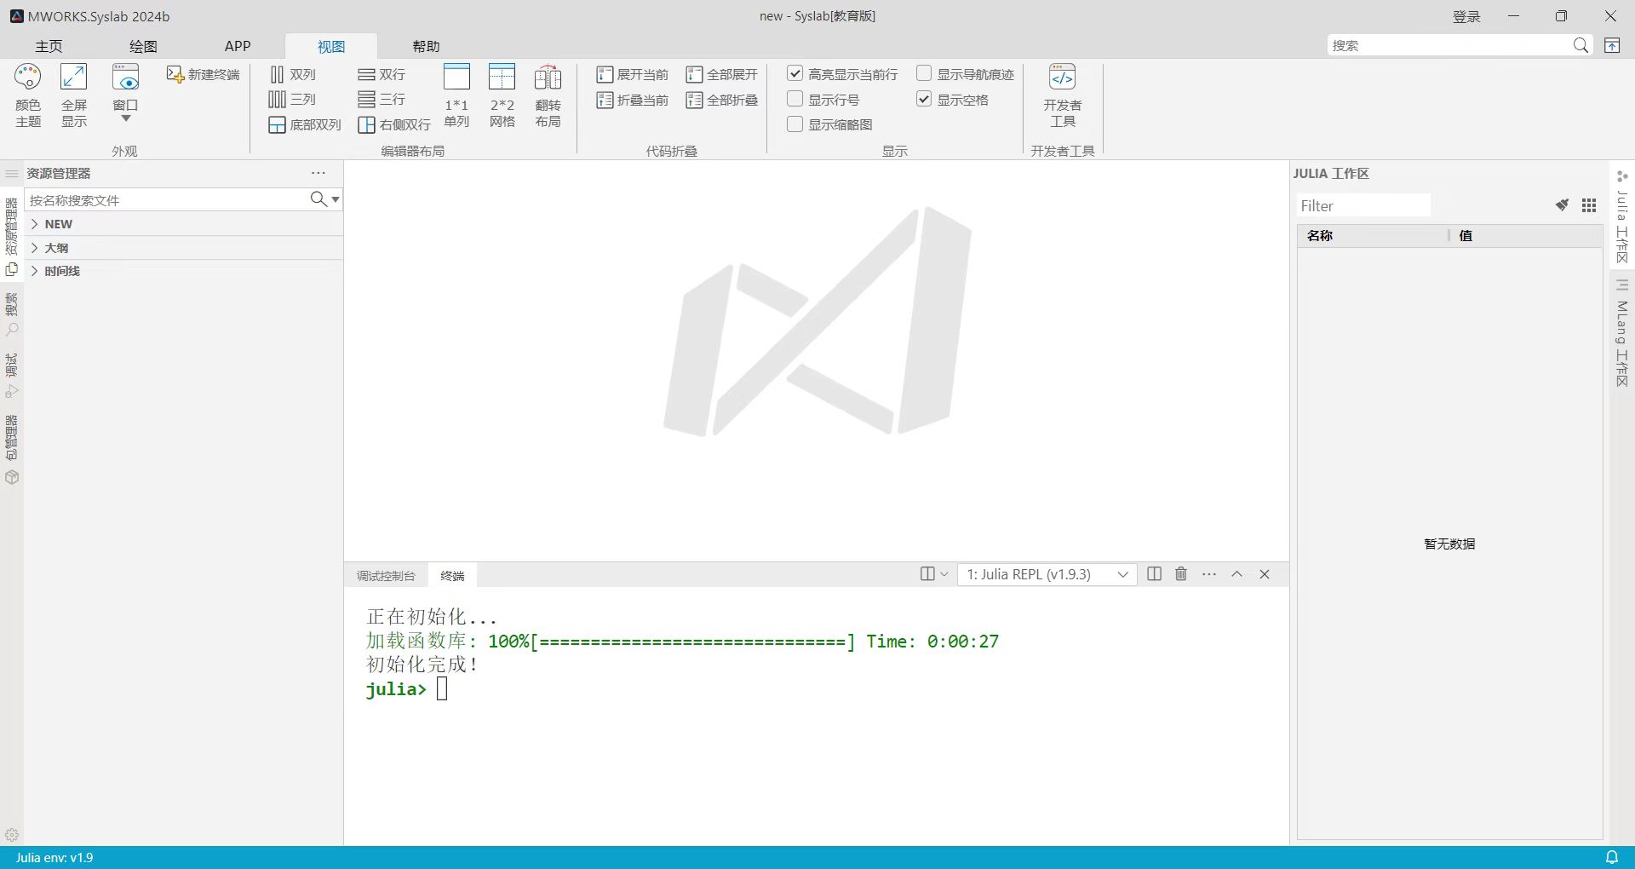Click the 按名称搜索文件 file search field
Viewport: 1635px width, 869px height.
pyautogui.click(x=167, y=199)
